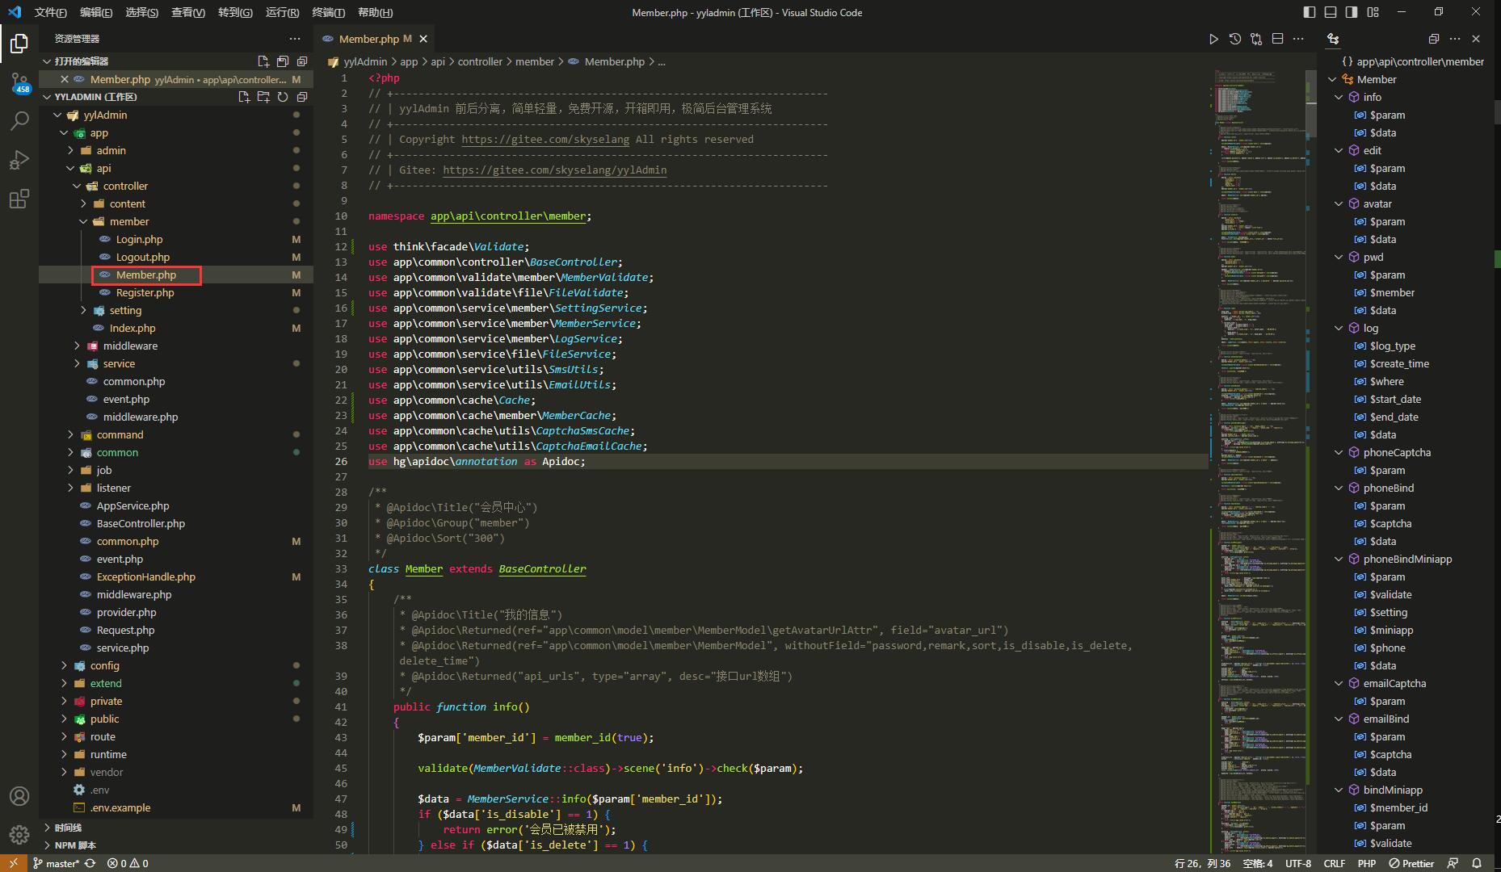Toggle the bottom panel layout button
Image resolution: width=1501 pixels, height=872 pixels.
[1331, 12]
